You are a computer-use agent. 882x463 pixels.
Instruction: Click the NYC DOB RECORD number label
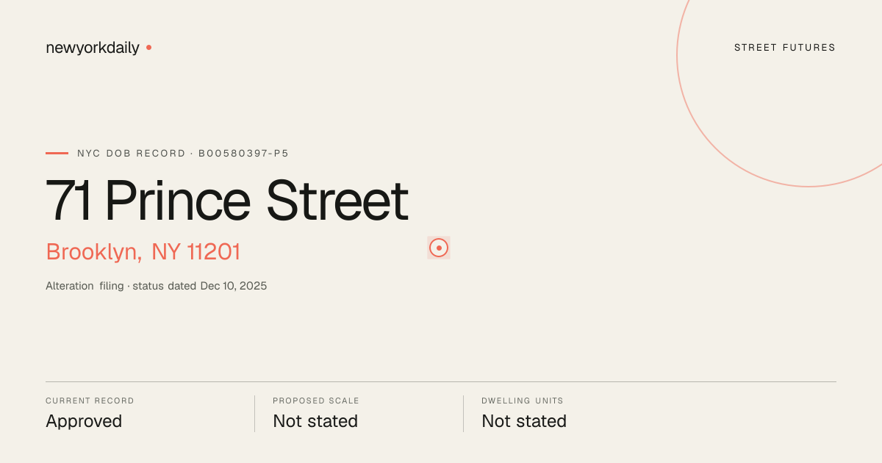(183, 154)
